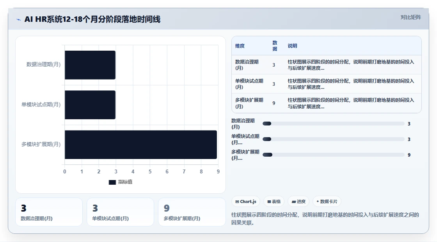Screen dimensions: 437x242
Task: Click the summary paragraph starting 柱状图展示四阶段
Action: [325, 219]
